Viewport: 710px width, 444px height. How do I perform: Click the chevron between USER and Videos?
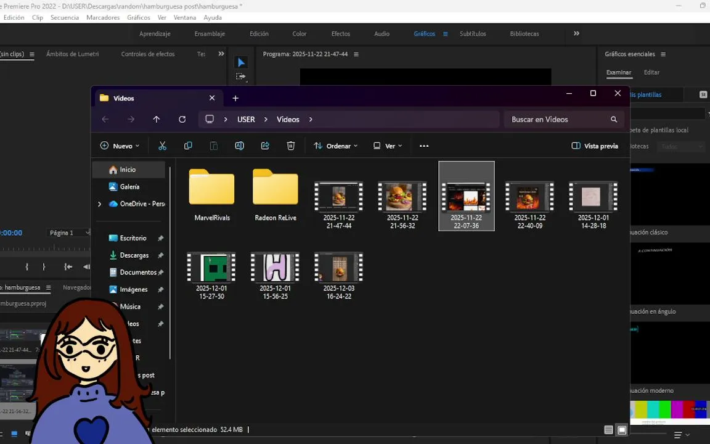(266, 120)
